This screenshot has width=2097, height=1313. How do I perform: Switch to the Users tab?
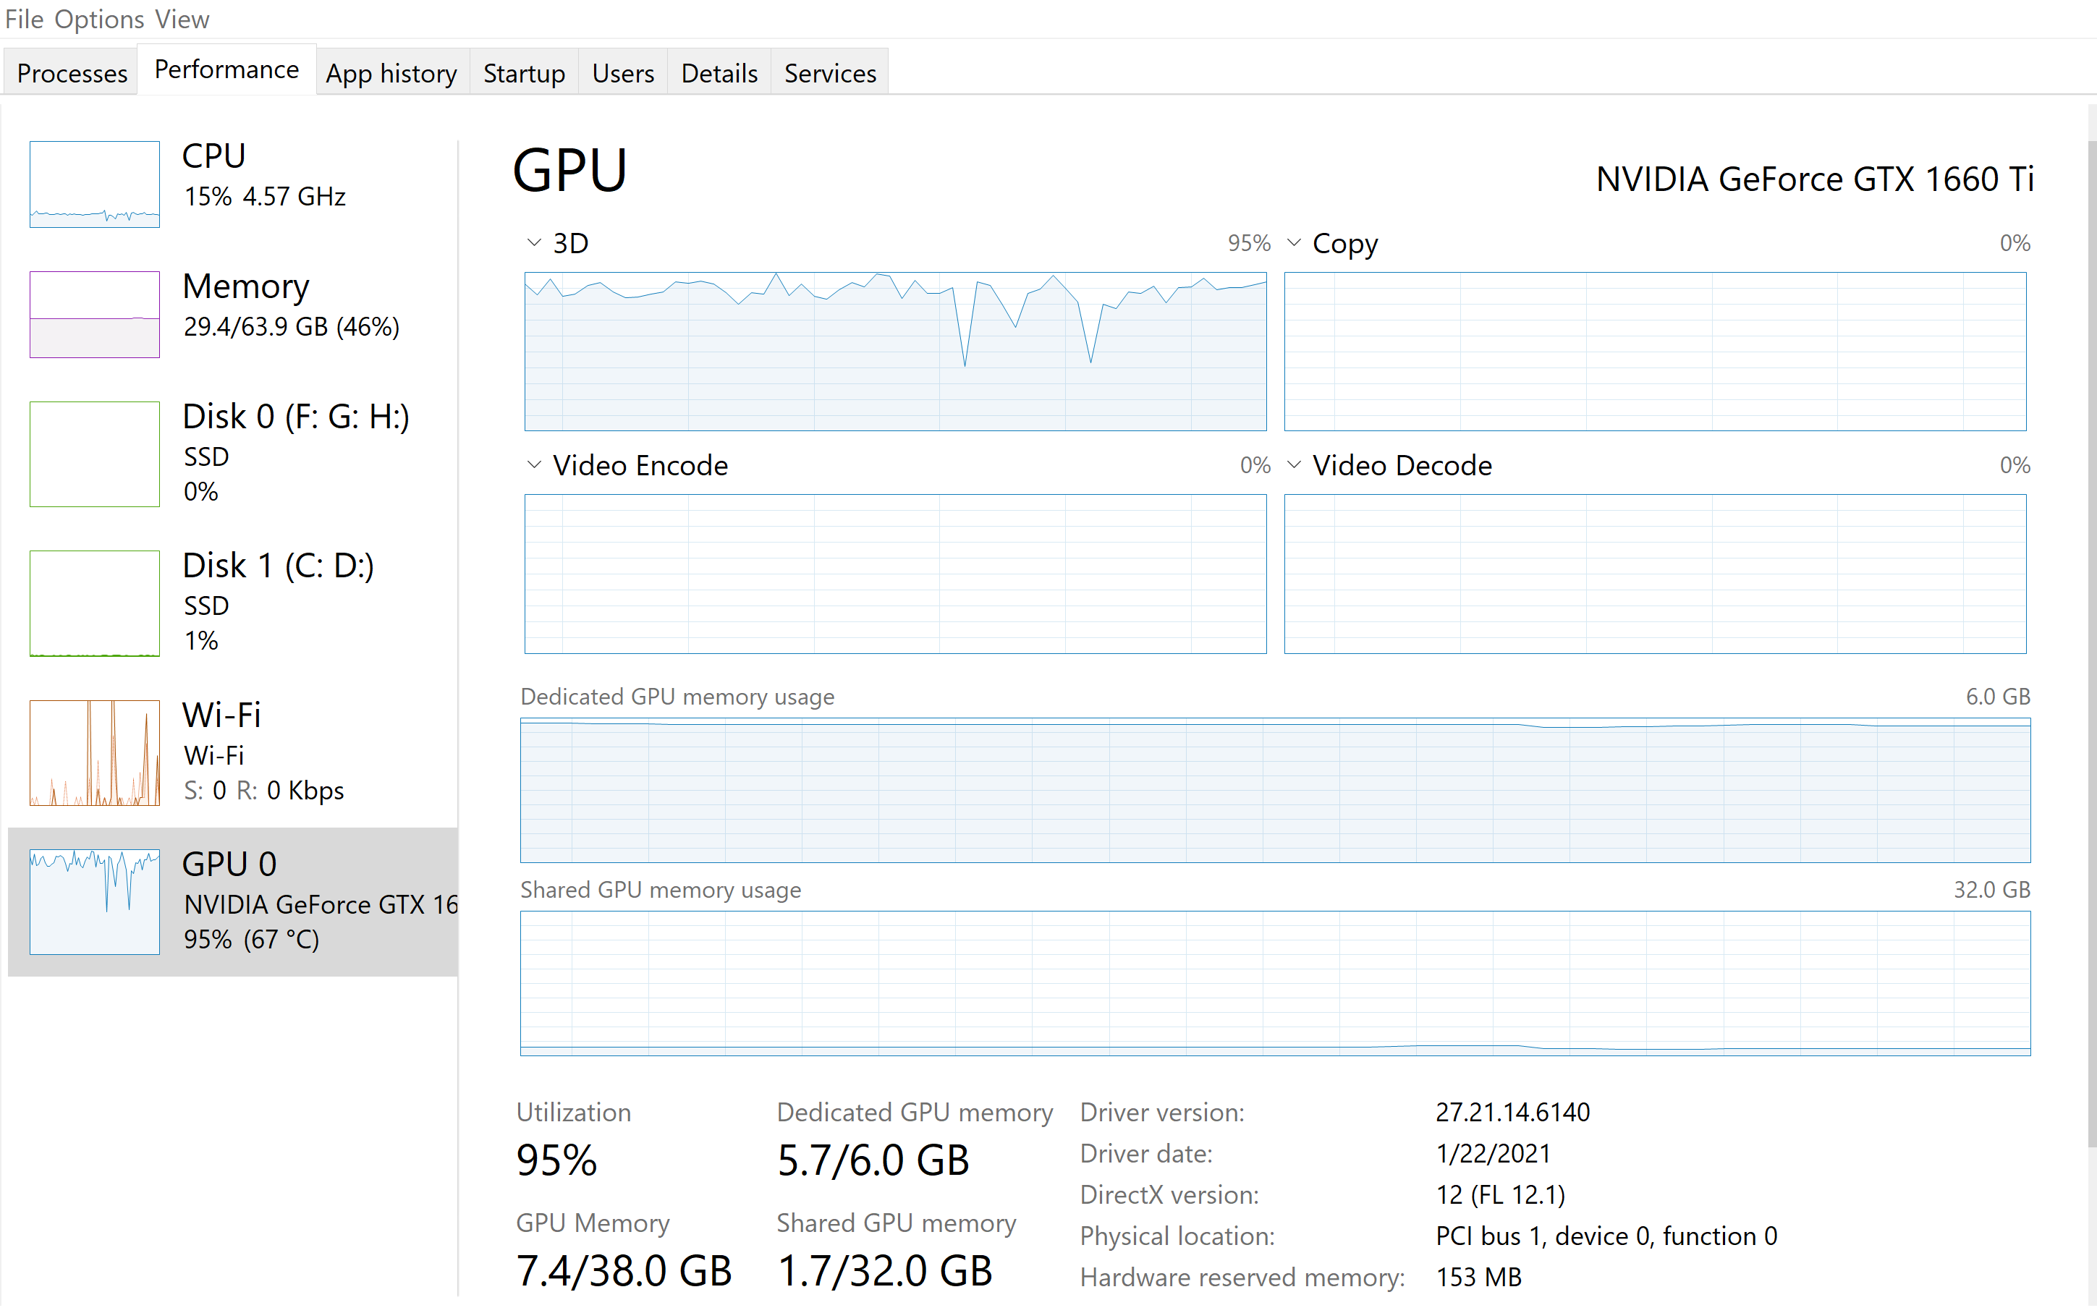(x=622, y=73)
